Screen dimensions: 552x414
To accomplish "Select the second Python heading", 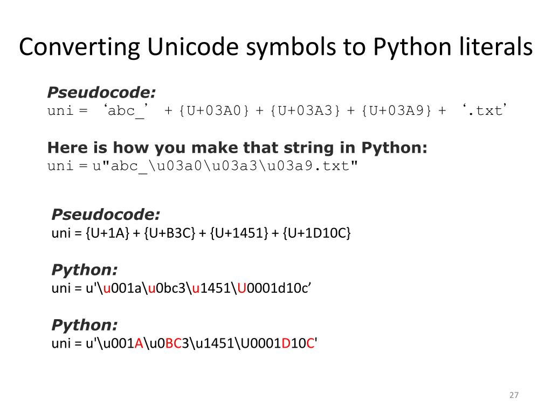I will pyautogui.click(x=85, y=325).
